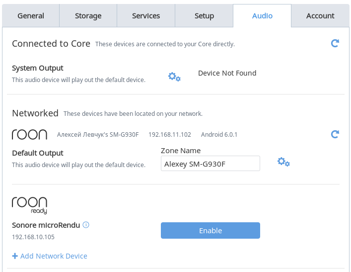Viewport: 351px width, 272px height.
Task: Click the roon ready logo
Action: point(29,205)
